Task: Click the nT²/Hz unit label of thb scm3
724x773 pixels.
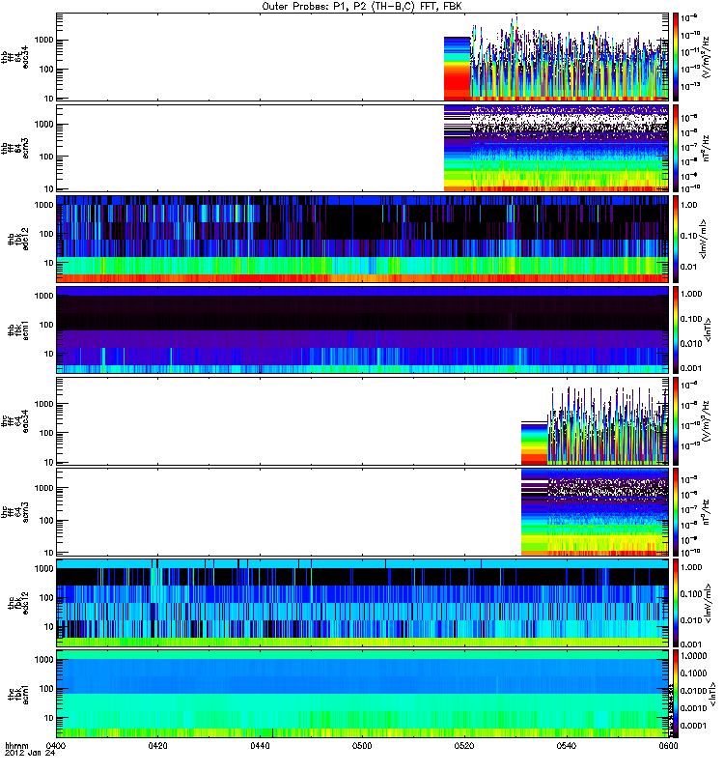Action: tap(707, 148)
